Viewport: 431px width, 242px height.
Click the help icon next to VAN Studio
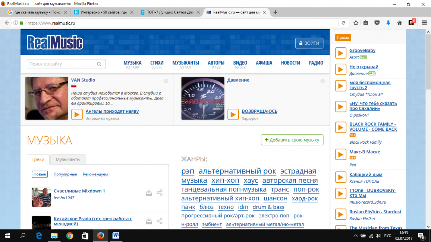click(x=166, y=81)
